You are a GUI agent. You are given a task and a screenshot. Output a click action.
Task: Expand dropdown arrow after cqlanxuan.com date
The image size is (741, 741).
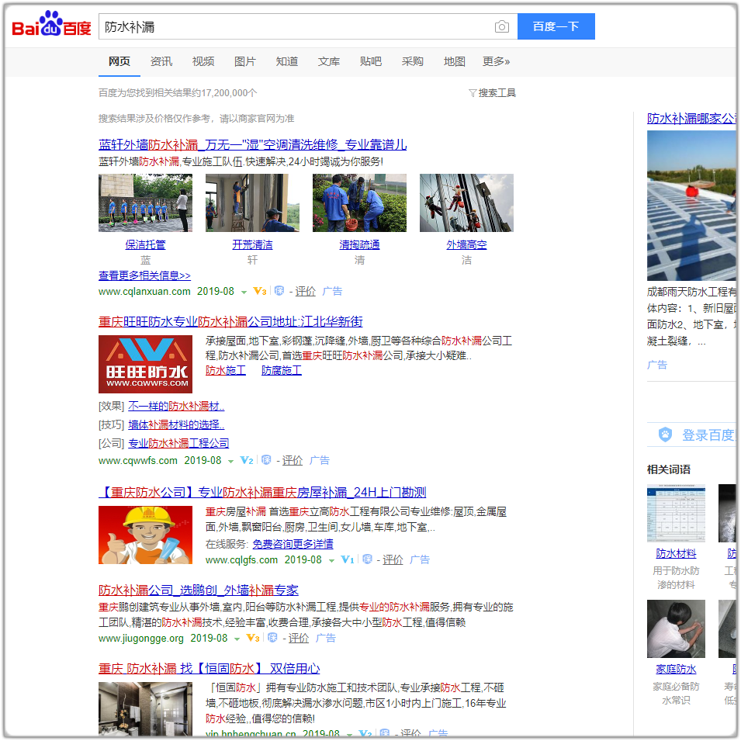coord(244,293)
